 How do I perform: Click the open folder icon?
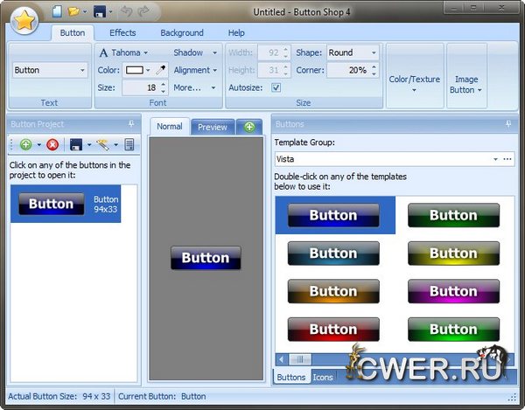(x=75, y=12)
